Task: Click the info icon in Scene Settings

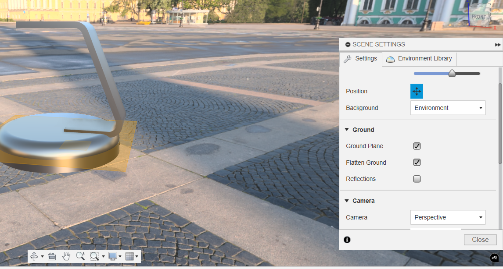Action: [x=347, y=240]
